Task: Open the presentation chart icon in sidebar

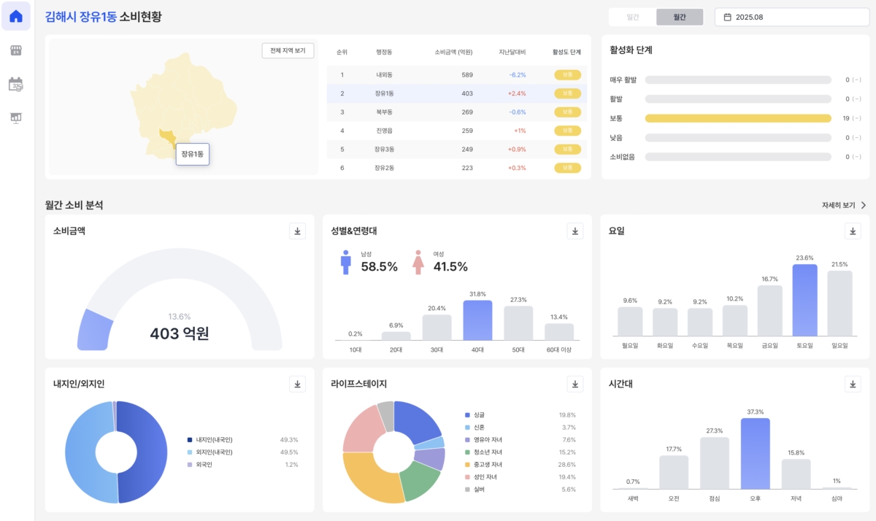Action: click(x=15, y=117)
